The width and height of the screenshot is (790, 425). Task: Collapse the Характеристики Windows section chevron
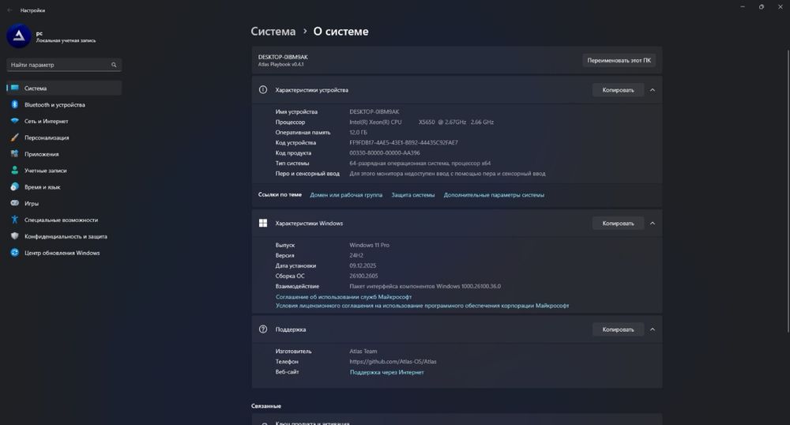tap(653, 223)
